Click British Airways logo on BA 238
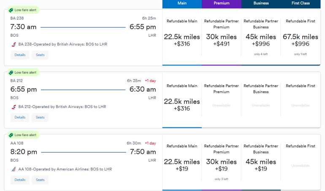Screen dimensions: 325x191 [14, 44]
